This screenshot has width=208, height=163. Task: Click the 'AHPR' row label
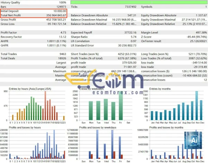(x=5, y=41)
